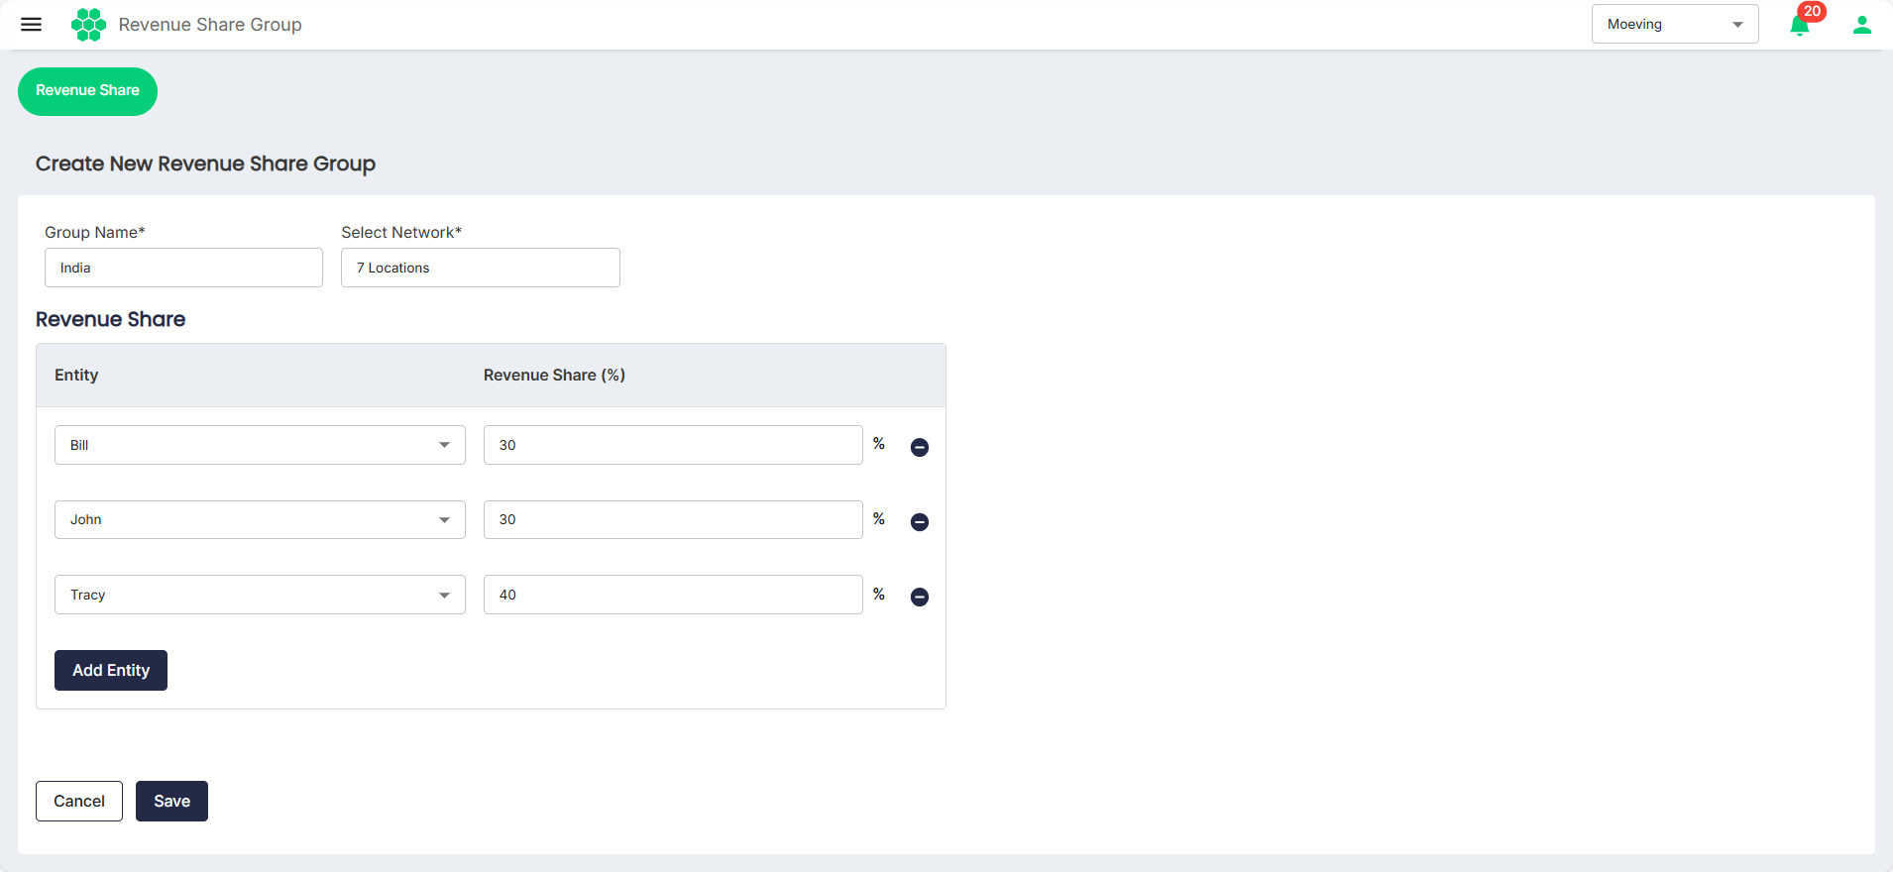Remove the John entity row

tap(920, 522)
